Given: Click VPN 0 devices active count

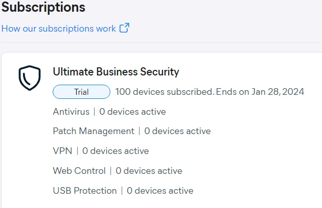Looking at the screenshot, I should (x=116, y=151).
